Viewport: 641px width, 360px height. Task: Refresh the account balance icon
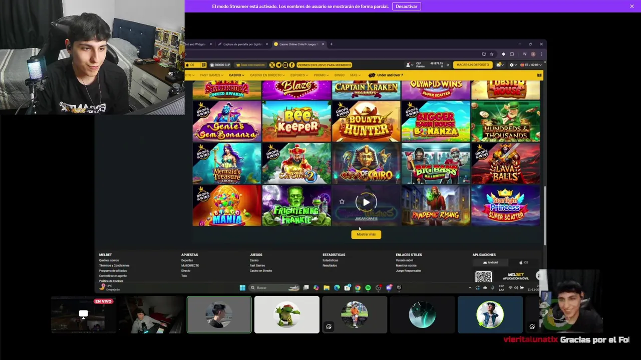(448, 65)
